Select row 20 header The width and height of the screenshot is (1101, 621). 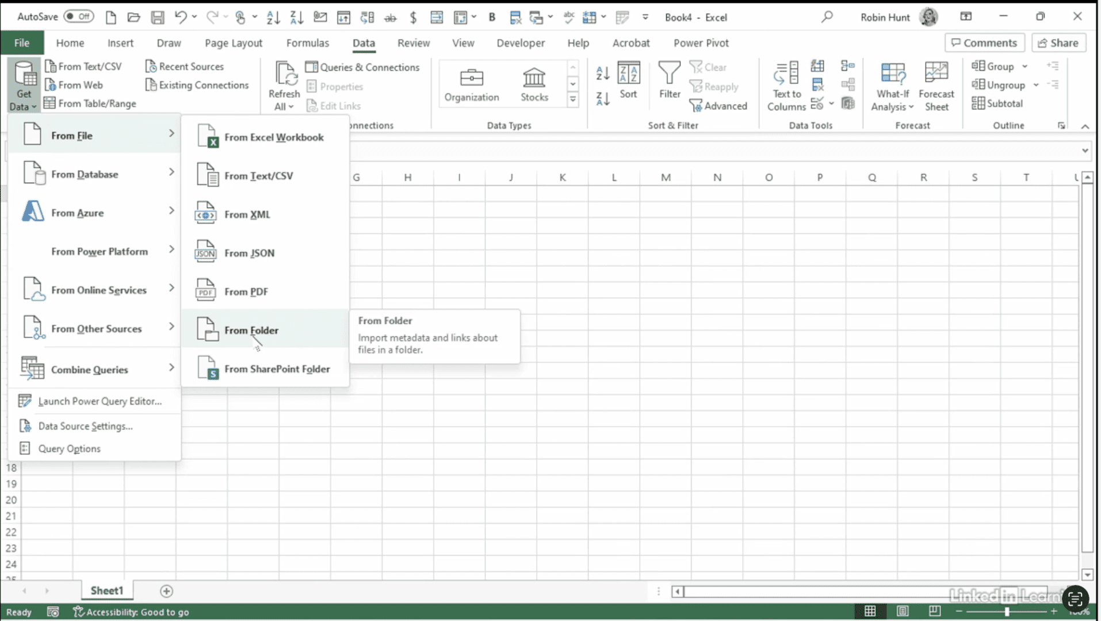11,500
